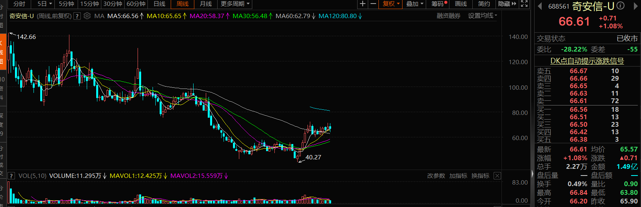
Task: Close the VOL indicator panel
Action: [x=498, y=176]
